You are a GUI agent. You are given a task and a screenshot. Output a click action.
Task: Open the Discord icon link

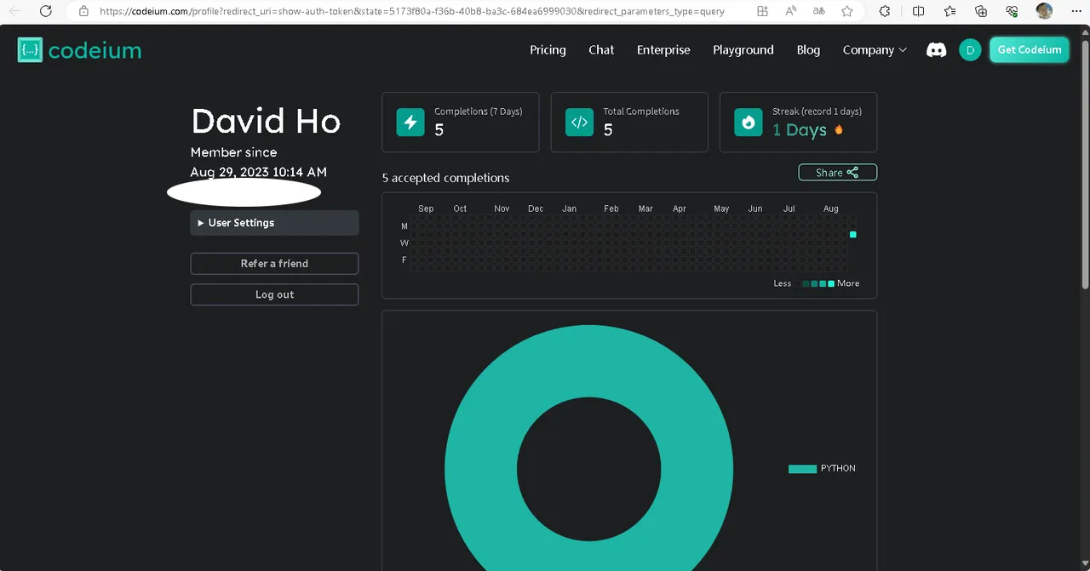pos(936,50)
